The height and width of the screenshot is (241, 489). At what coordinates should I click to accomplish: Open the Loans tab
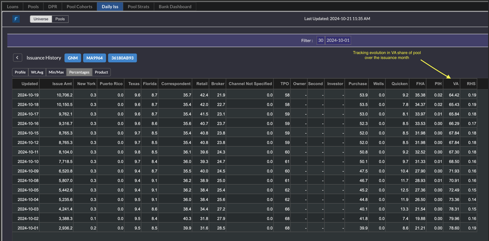click(12, 6)
